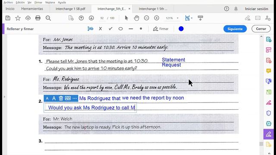The width and height of the screenshot is (276, 155).
Task: Go to next page with down arrow
Action: [91, 18]
